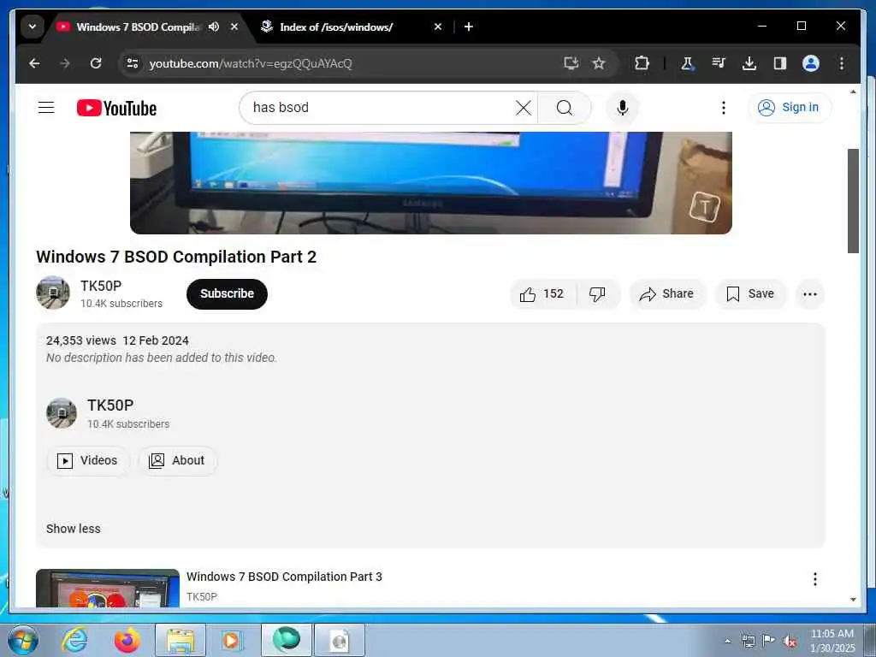
Task: Open TK50P name in description box
Action: pyautogui.click(x=110, y=405)
